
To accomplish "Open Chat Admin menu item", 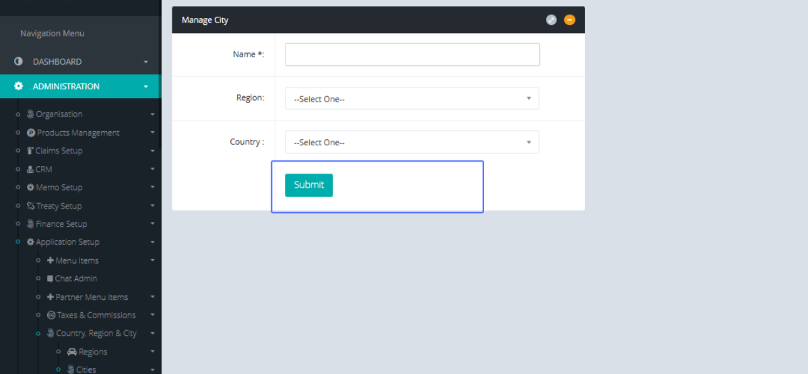I will pos(75,278).
